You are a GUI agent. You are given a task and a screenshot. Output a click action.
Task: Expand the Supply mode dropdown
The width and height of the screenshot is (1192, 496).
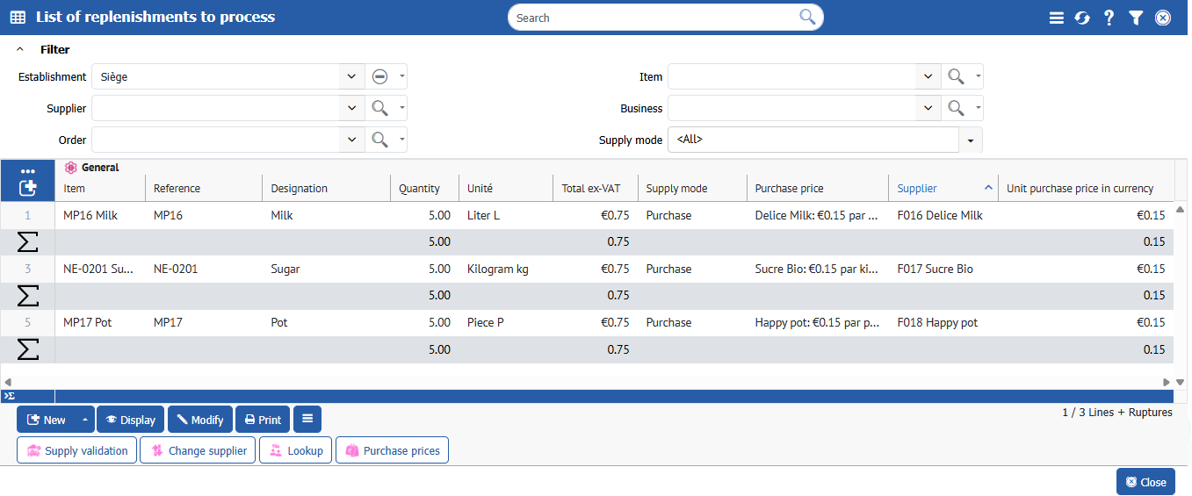point(971,140)
